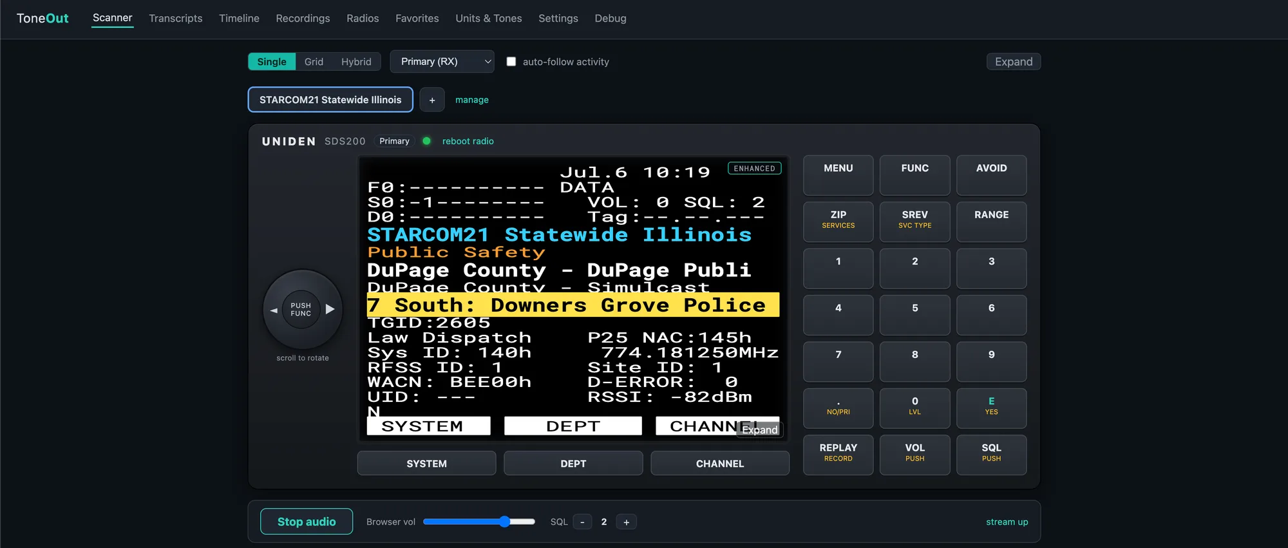The height and width of the screenshot is (548, 1288).
Task: Click the 774.181250MHz frequency readout
Action: pos(690,352)
